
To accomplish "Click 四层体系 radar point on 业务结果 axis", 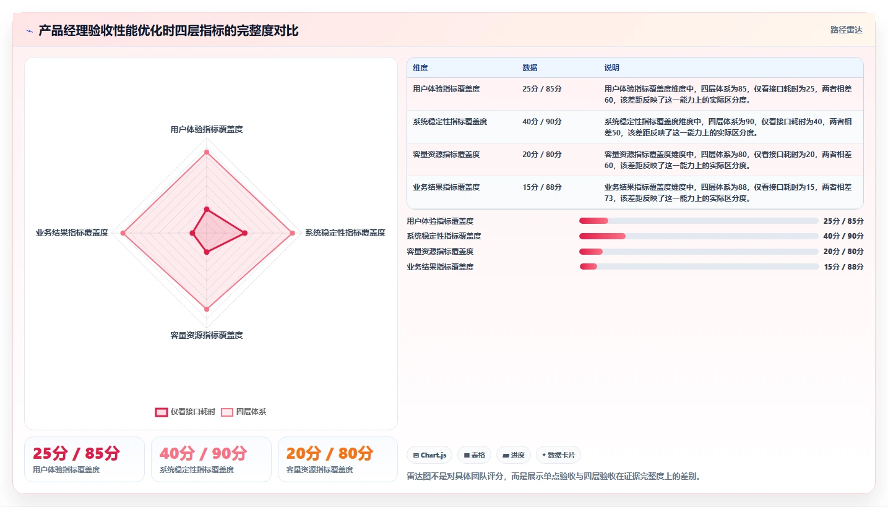I will coord(123,233).
